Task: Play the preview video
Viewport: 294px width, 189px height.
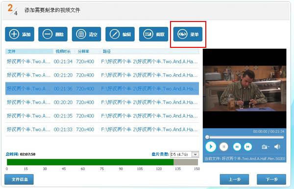Action: coord(211,147)
